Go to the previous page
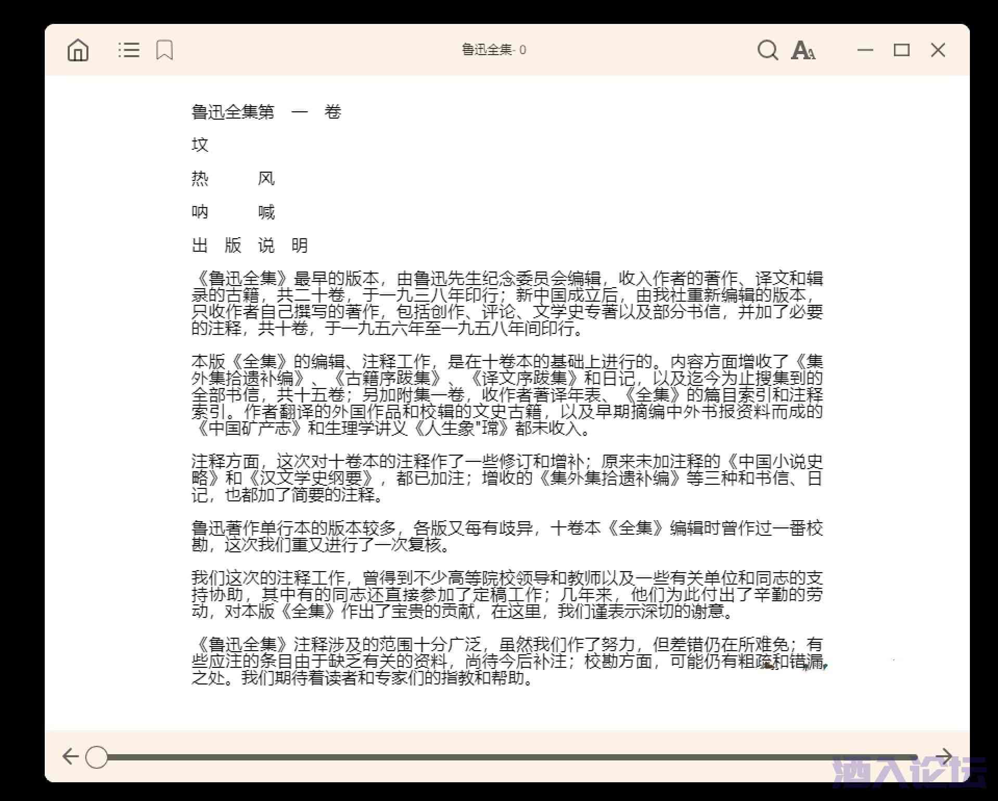The image size is (998, 801). click(x=70, y=756)
